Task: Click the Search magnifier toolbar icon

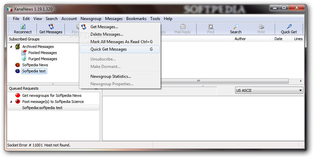Action: click(x=236, y=27)
